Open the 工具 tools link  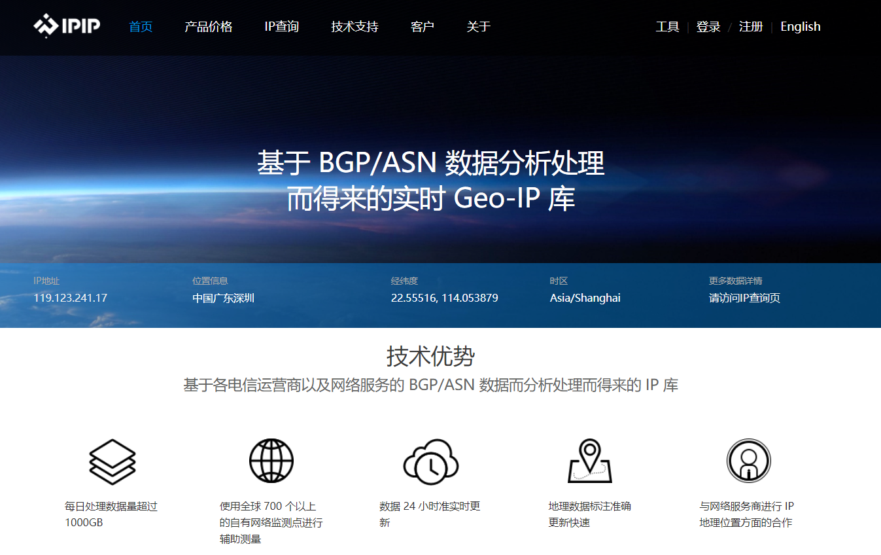tap(667, 27)
